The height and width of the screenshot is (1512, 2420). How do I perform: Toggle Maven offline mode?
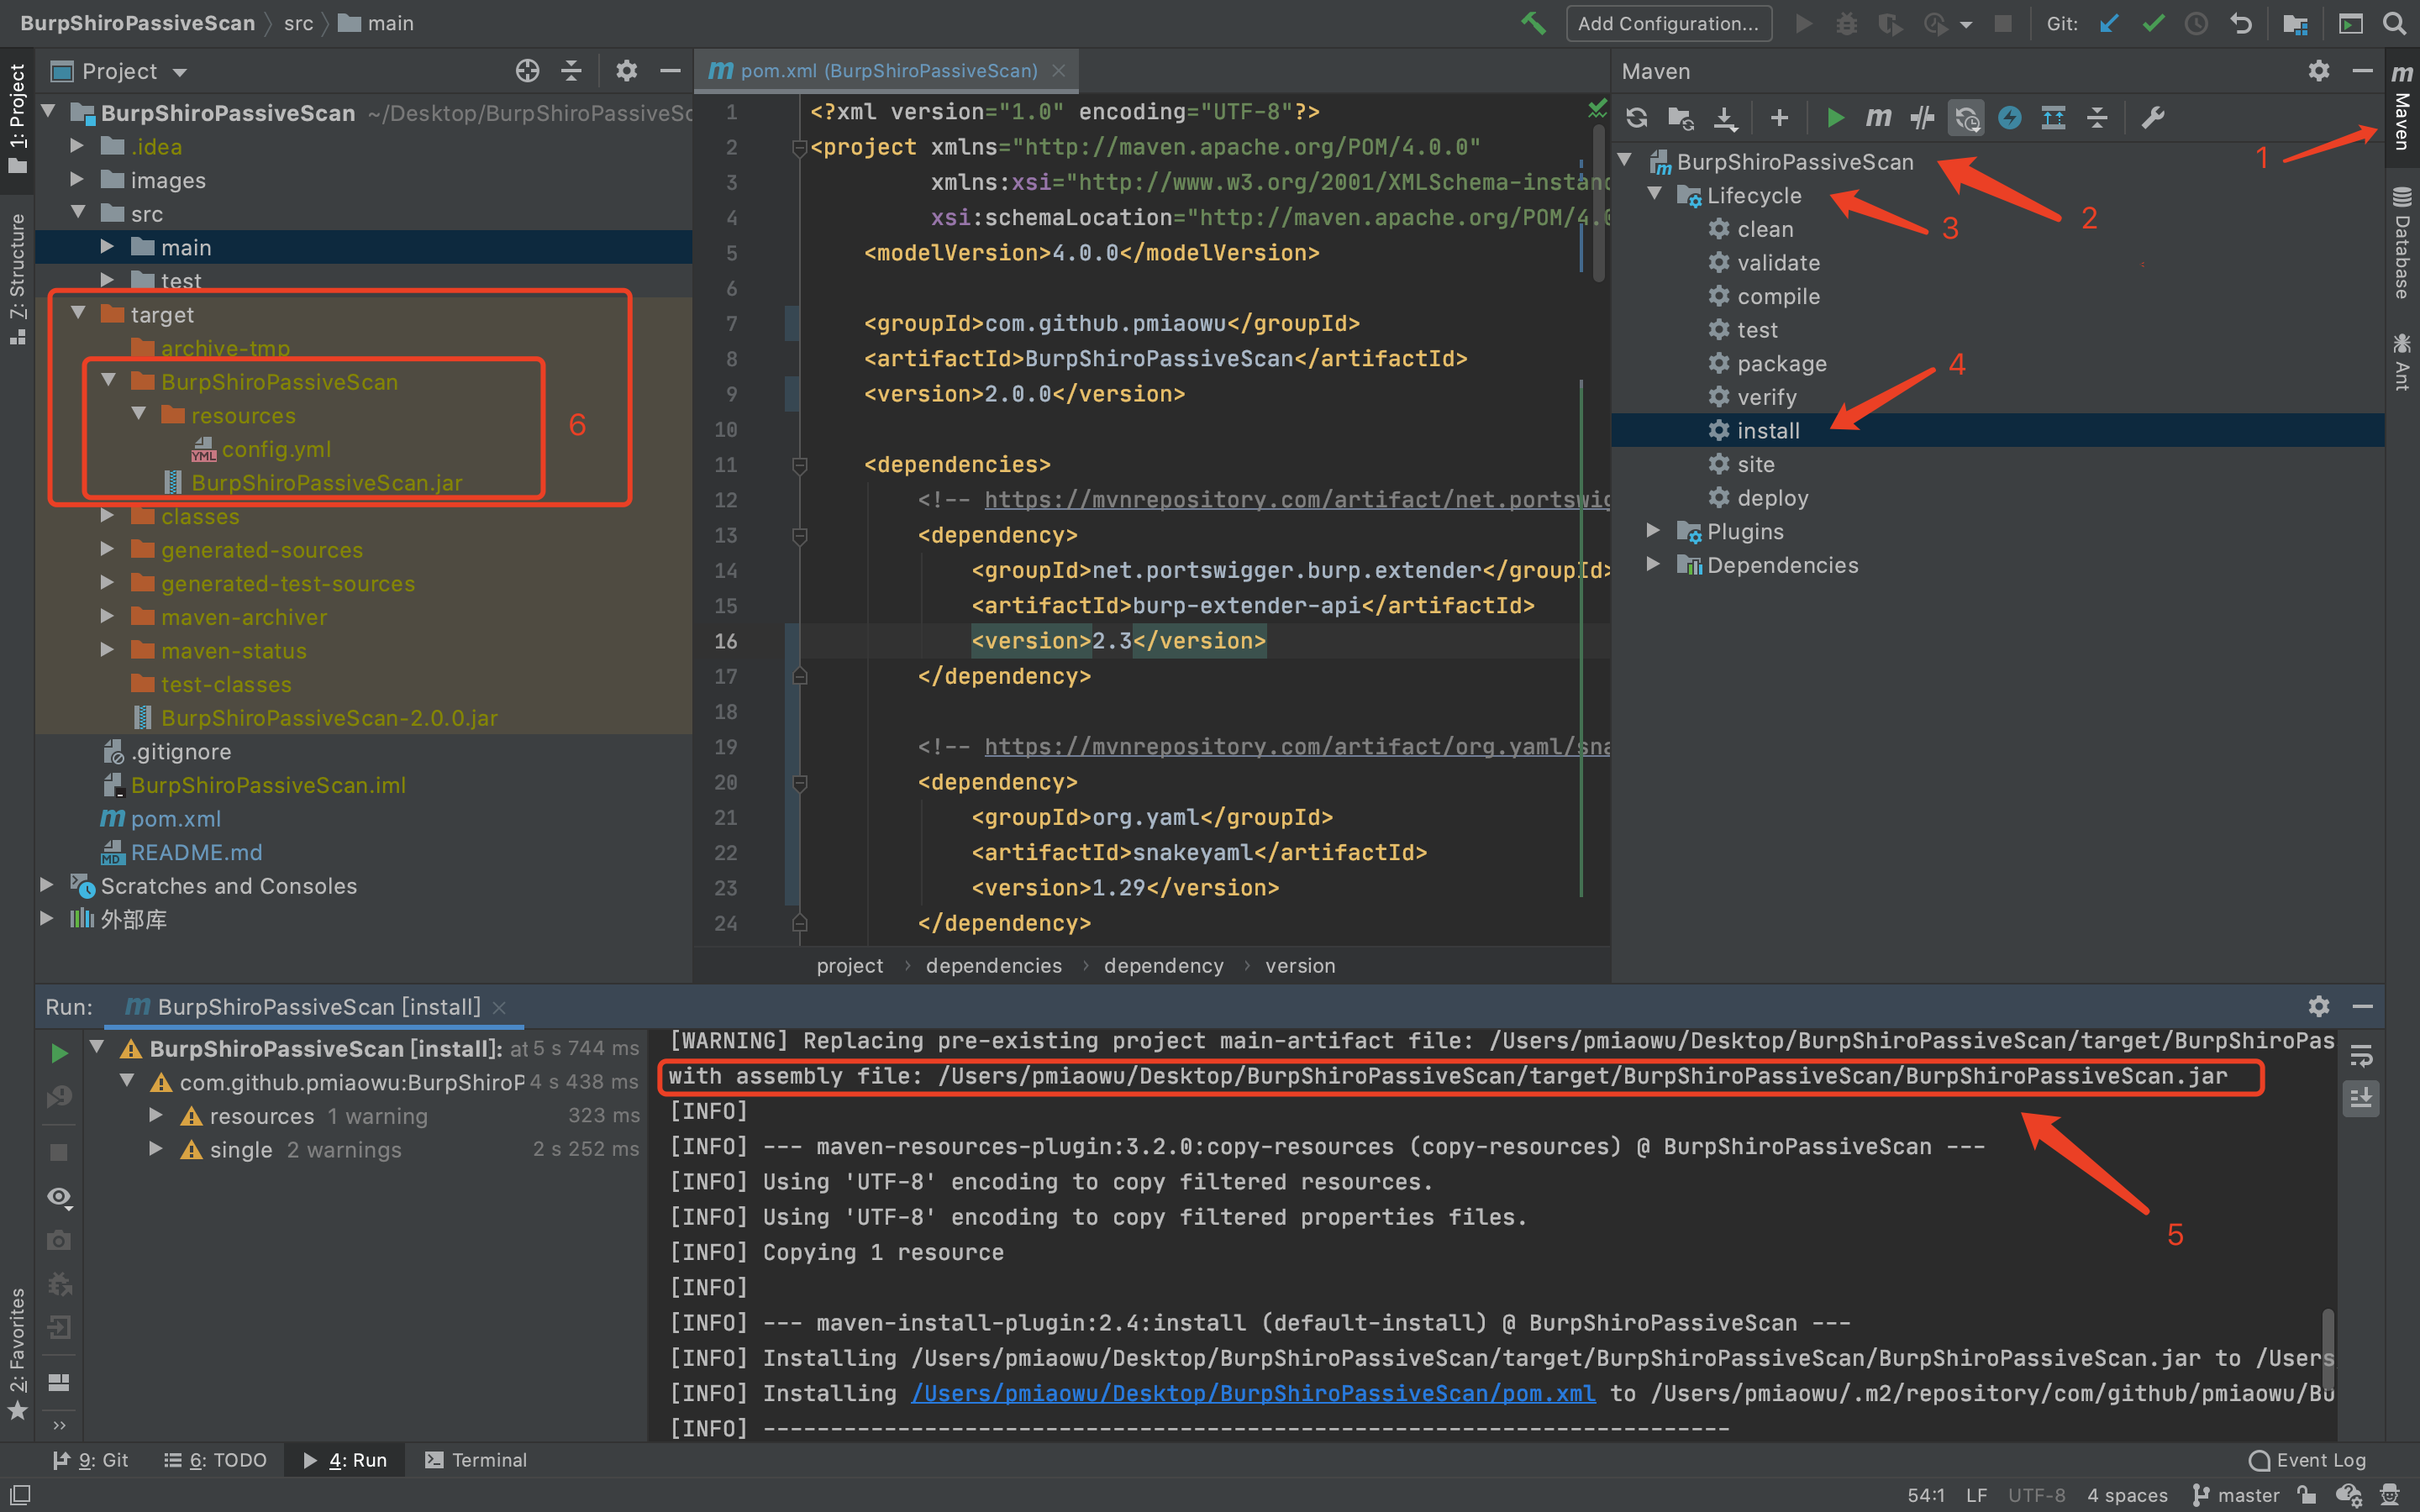point(1922,118)
